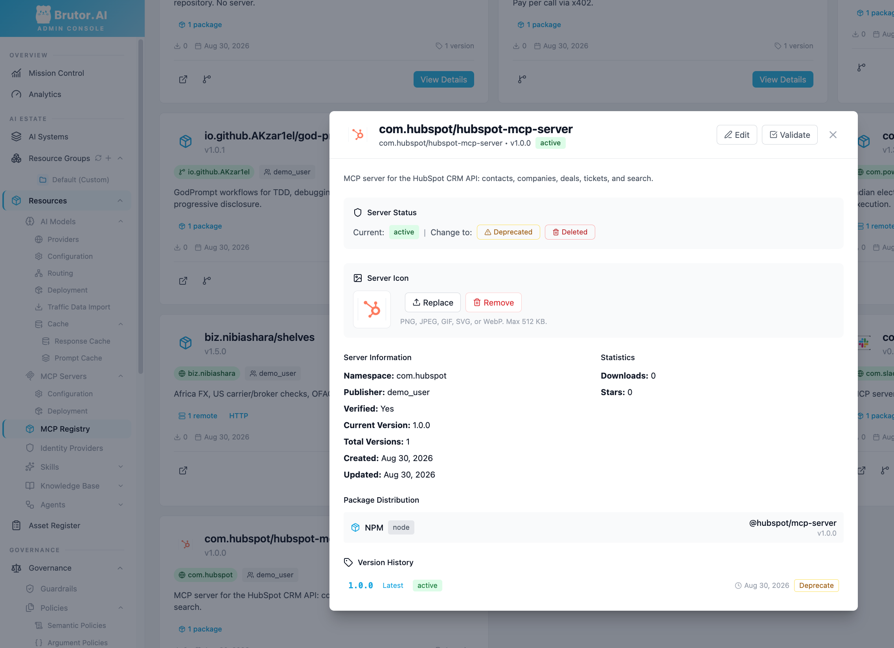Expand Skills section

click(x=121, y=467)
